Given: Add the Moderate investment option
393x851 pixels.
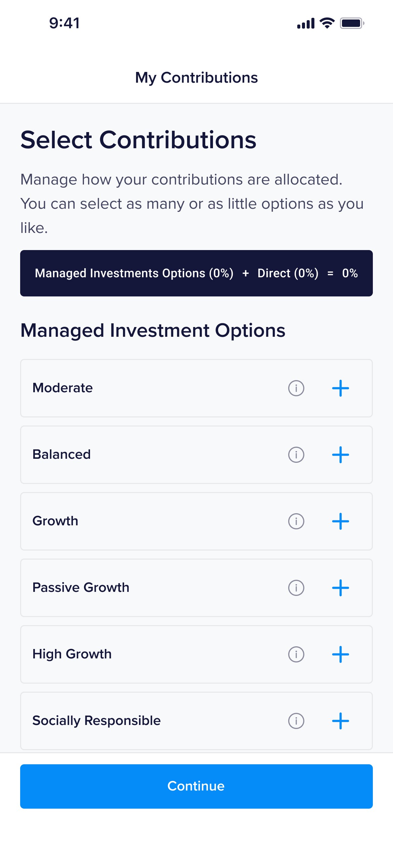Looking at the screenshot, I should coord(340,388).
